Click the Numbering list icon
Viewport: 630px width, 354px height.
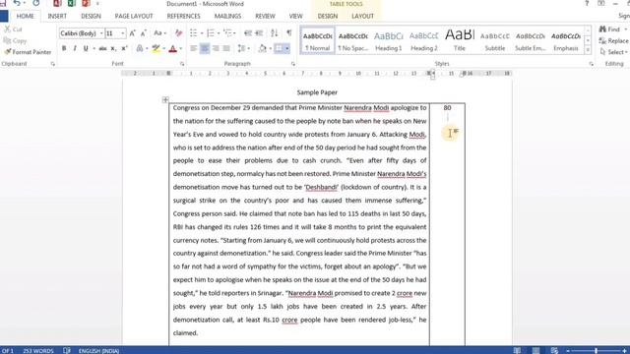pos(210,33)
